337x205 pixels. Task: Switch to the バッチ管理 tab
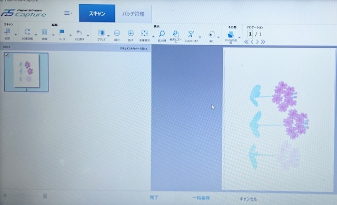pyautogui.click(x=133, y=14)
